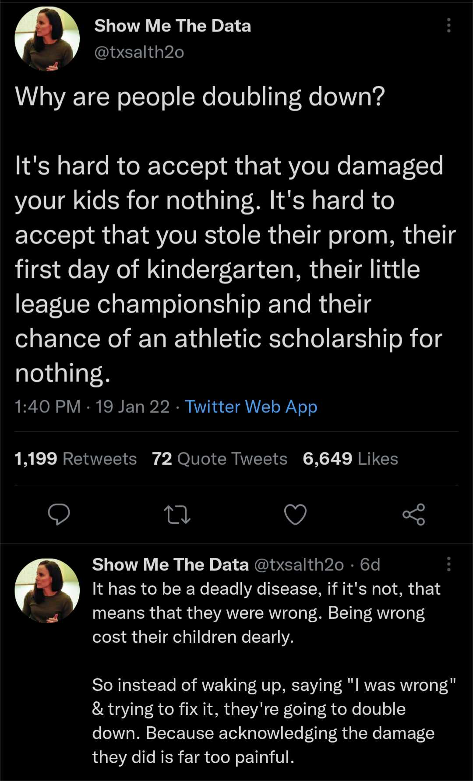Open main tweet author's profile picture
The image size is (473, 781).
pos(47,39)
